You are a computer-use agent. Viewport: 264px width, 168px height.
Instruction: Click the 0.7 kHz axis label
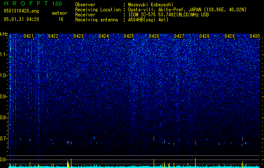(3, 139)
